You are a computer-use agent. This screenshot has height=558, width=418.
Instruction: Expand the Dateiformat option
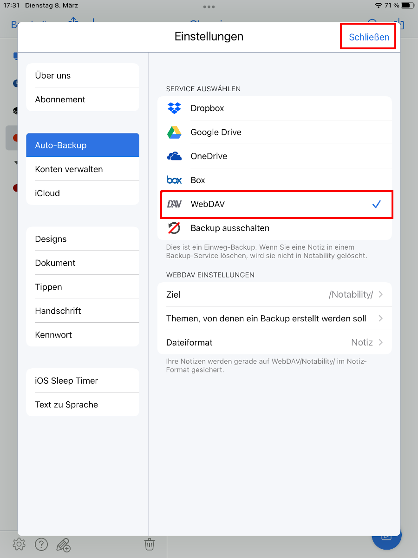(274, 342)
